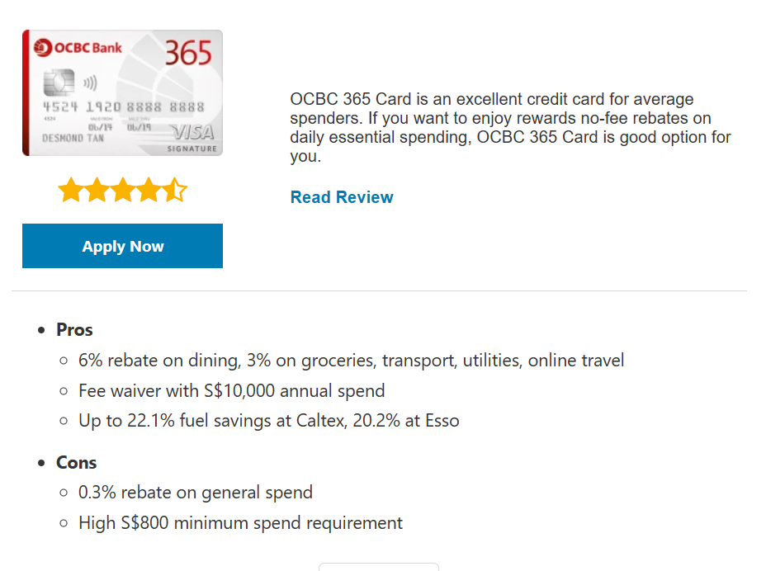Click the second rating star
This screenshot has width=766, height=571.
click(97, 191)
